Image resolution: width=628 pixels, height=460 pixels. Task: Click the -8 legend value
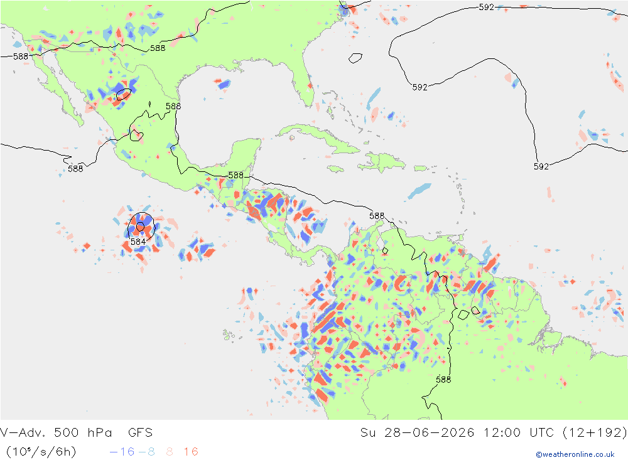click(146, 452)
